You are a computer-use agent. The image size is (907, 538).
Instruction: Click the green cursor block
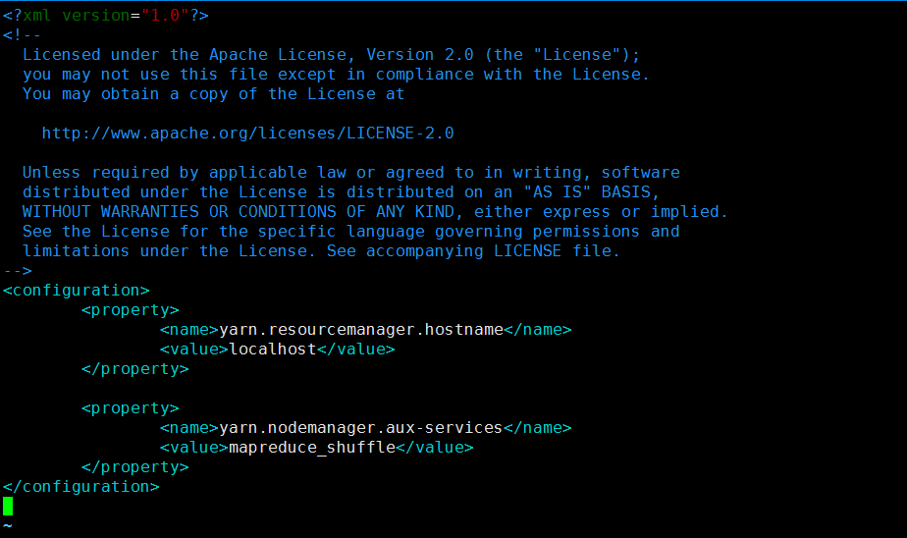8,506
